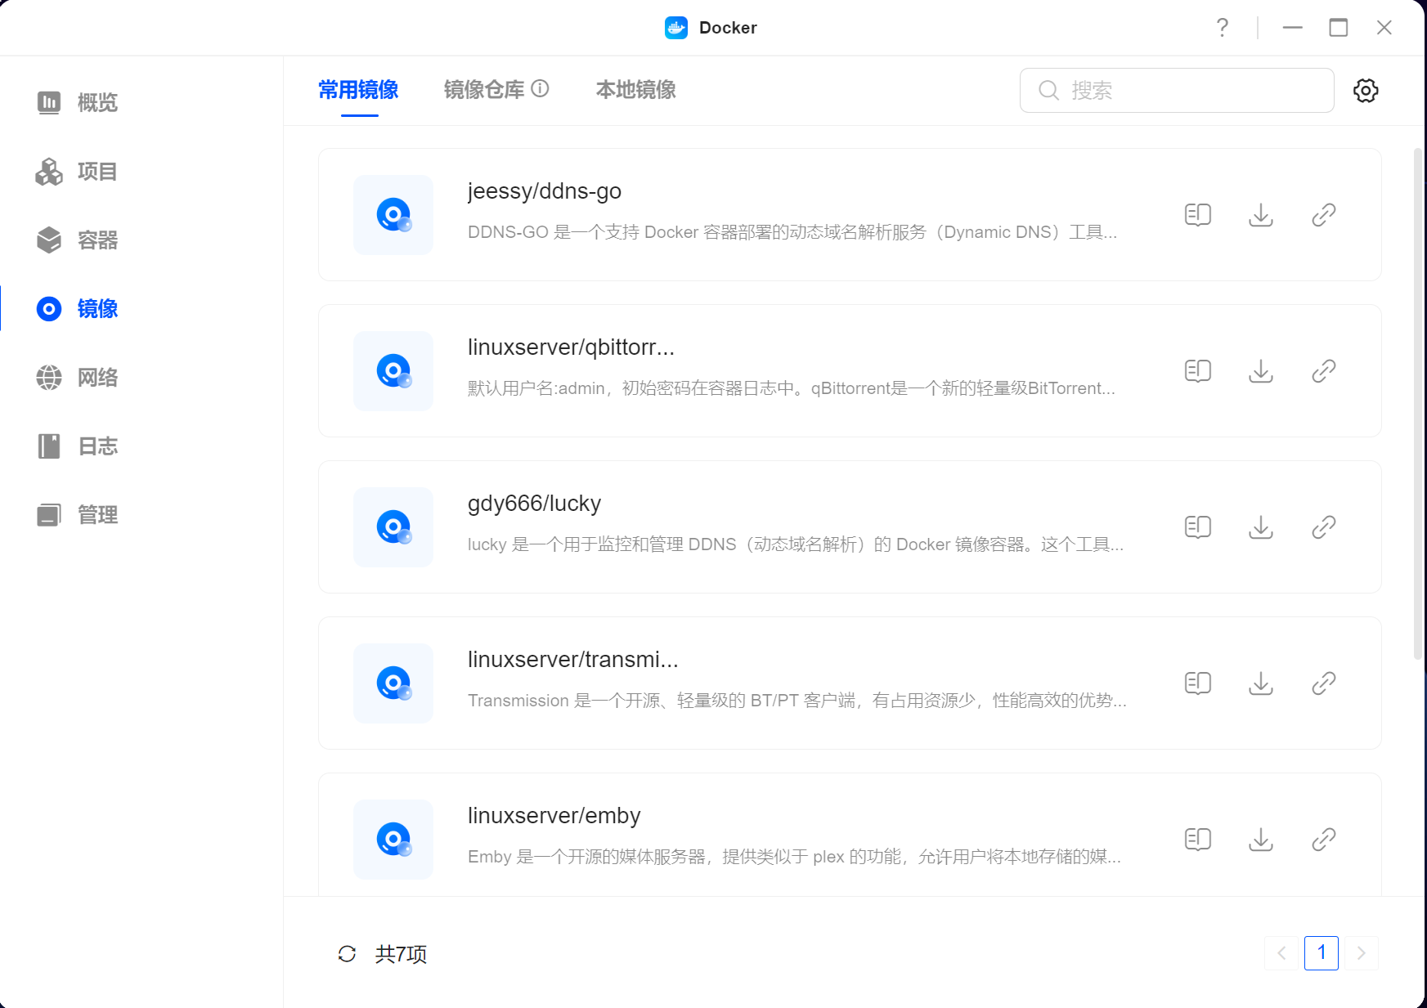1427x1008 pixels.
Task: Click the linuxserver/transmi... title text
Action: pos(572,660)
